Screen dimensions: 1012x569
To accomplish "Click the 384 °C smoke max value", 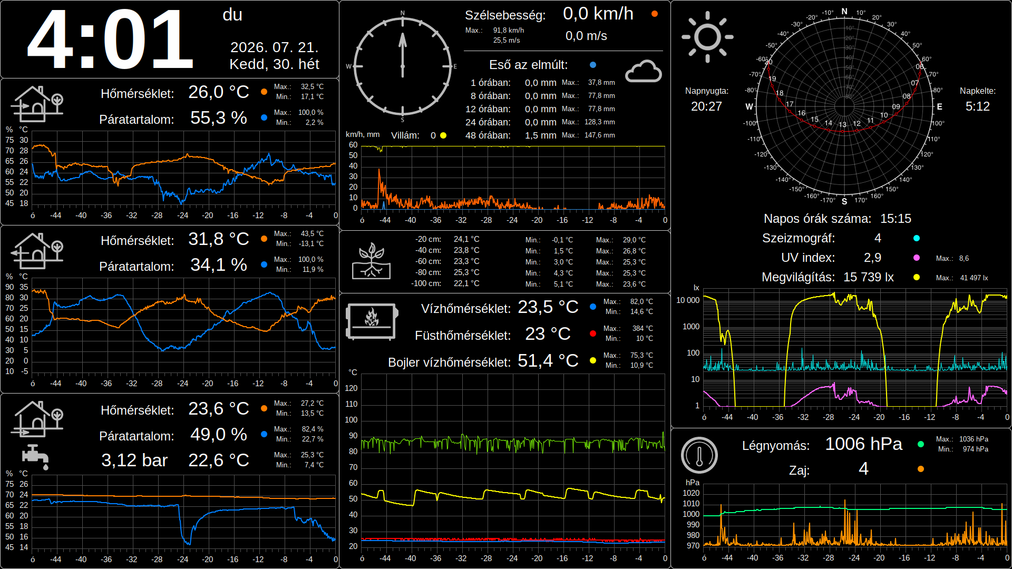I will coord(643,328).
